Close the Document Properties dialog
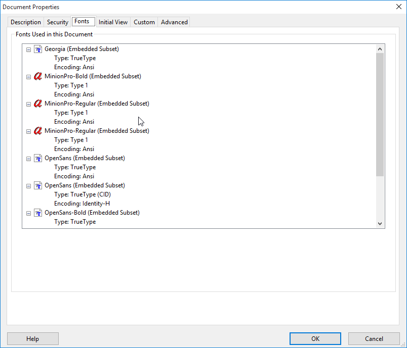Image resolution: width=407 pixels, height=348 pixels. point(399,7)
